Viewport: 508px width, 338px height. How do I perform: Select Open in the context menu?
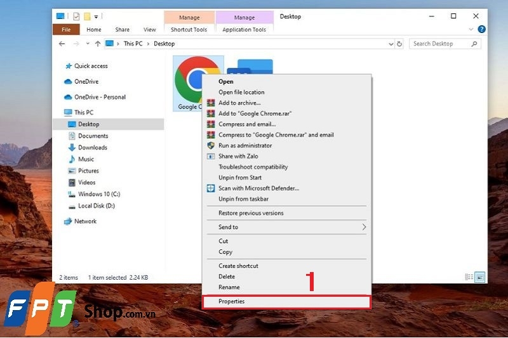[286, 82]
